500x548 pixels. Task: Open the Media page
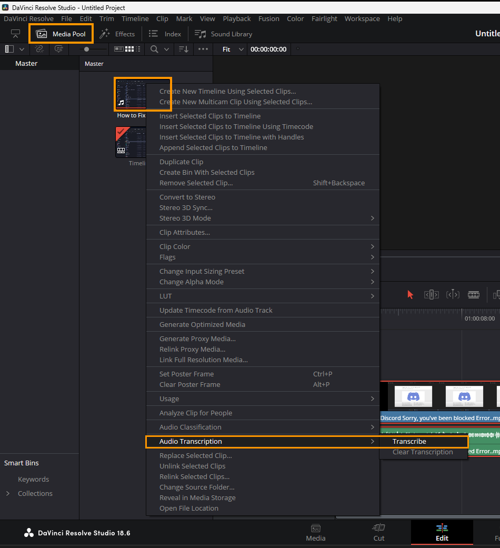[x=316, y=533]
